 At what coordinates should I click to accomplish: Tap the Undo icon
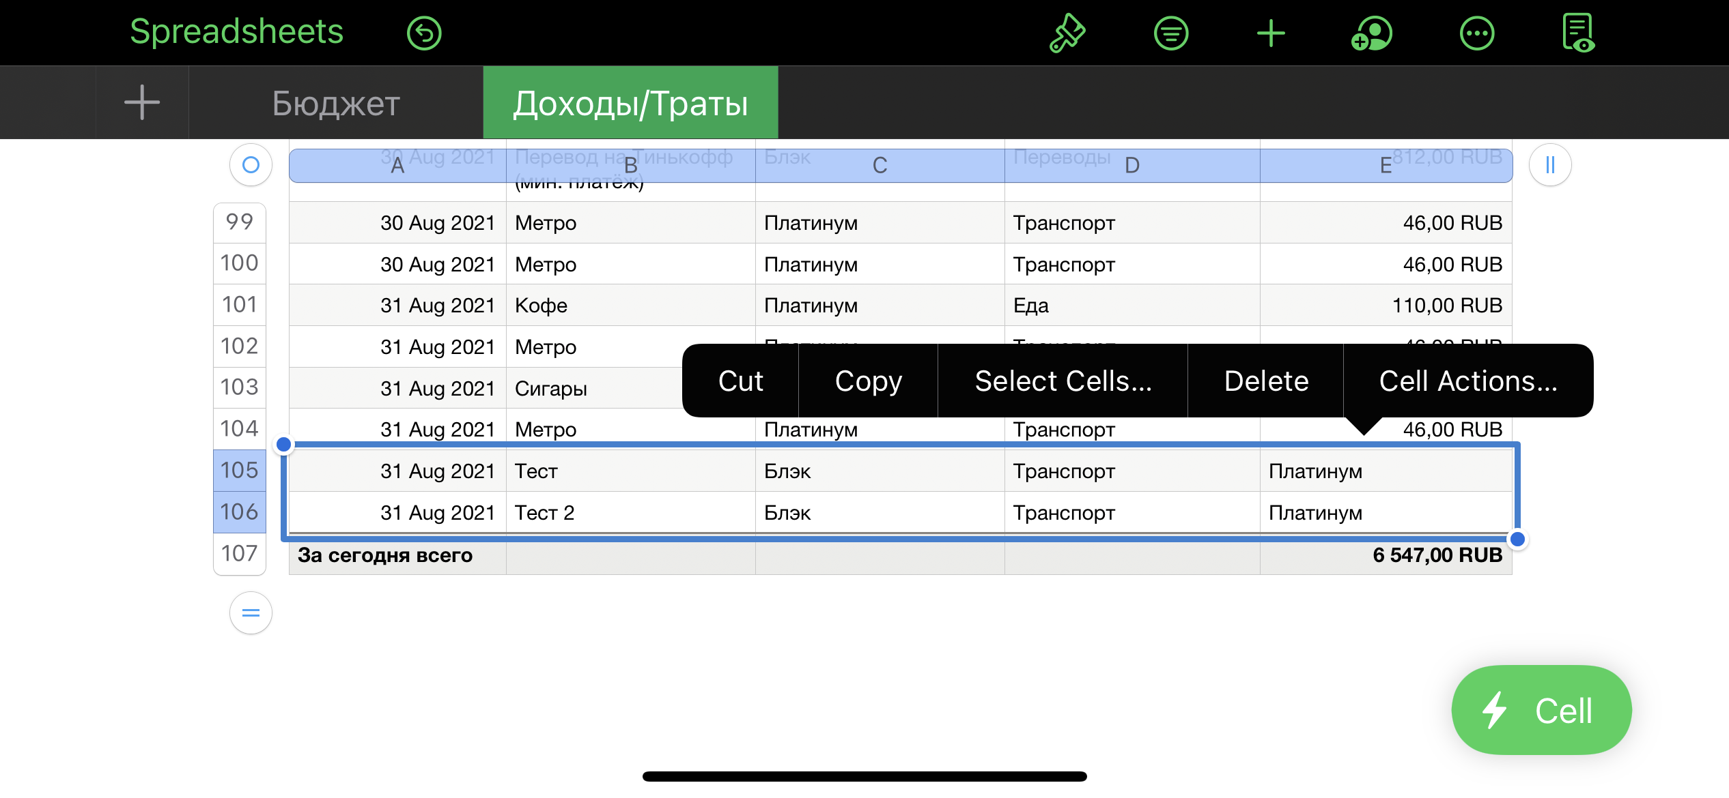(x=424, y=33)
